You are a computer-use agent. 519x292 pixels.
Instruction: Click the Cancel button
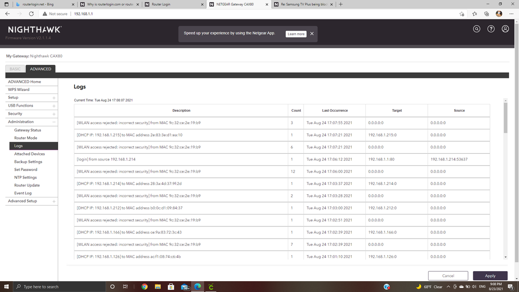[448, 276]
